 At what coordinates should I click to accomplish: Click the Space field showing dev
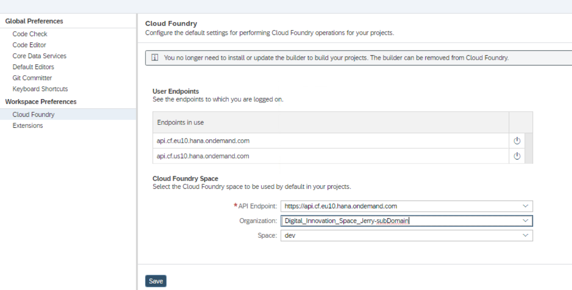(x=398, y=235)
